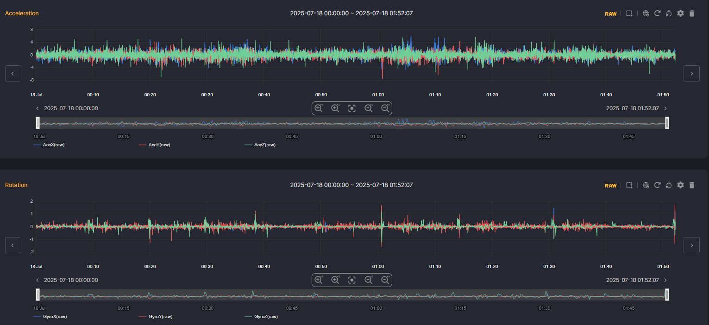
Task: Open timezone globe setting in Acceleration panel
Action: [646, 13]
